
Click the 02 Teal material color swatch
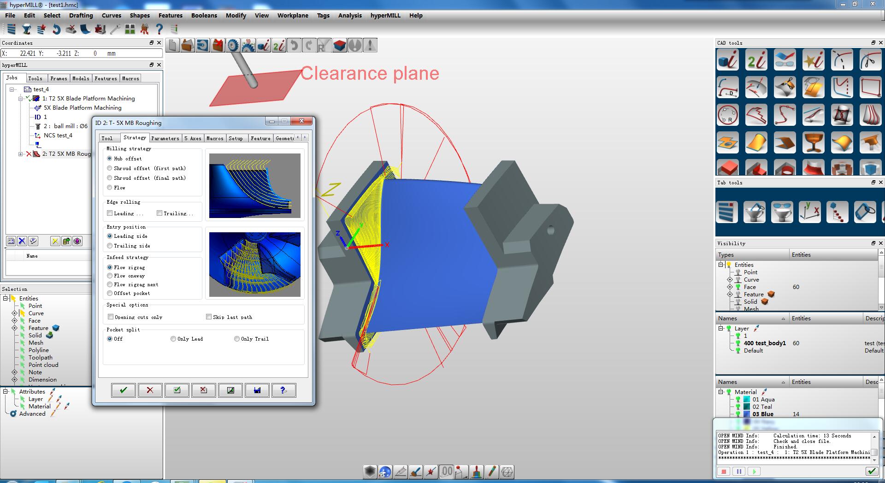point(747,407)
